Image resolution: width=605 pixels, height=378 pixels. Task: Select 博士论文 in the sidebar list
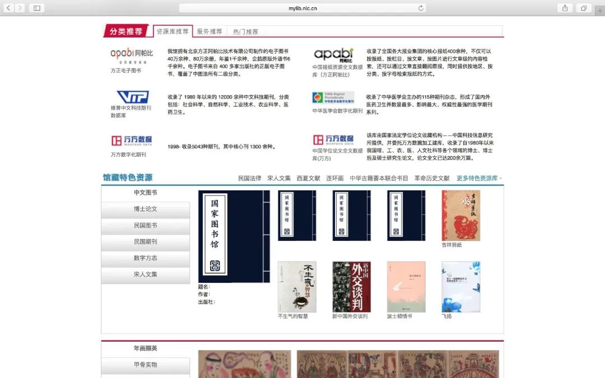(x=146, y=209)
